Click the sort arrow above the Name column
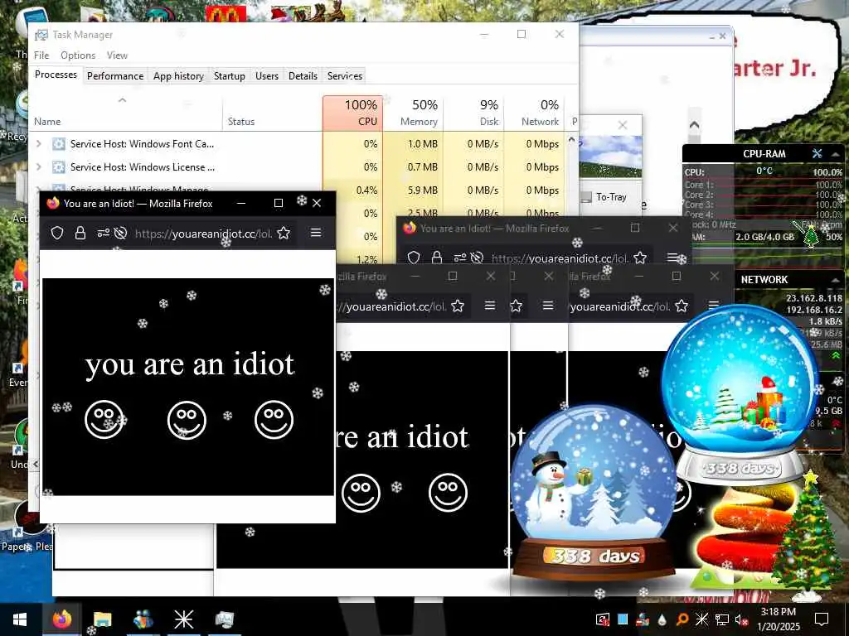The image size is (849, 636). [x=123, y=100]
